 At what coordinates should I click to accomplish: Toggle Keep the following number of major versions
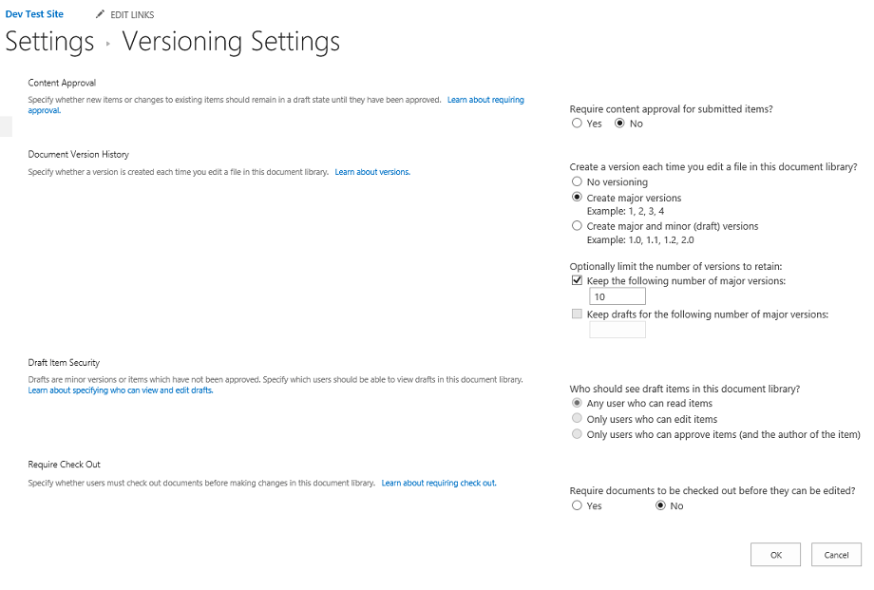[x=577, y=281]
